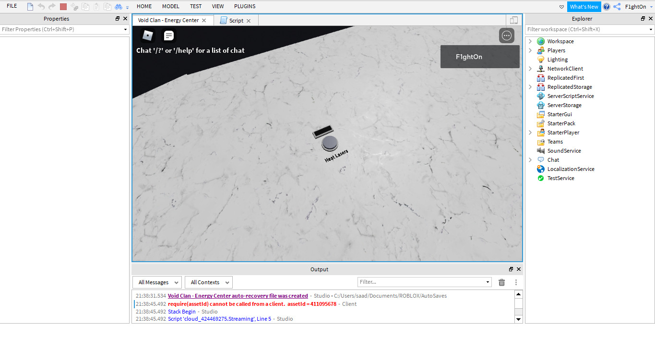Select Lighting in the Explorer
Viewport: 655px width, 338px height.
tap(557, 60)
